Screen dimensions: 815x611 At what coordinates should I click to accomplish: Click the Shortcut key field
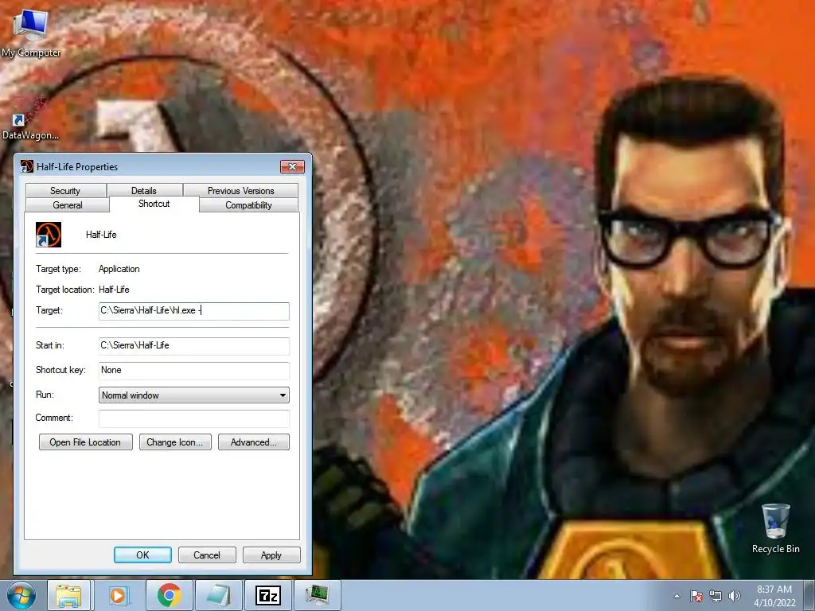click(x=194, y=371)
